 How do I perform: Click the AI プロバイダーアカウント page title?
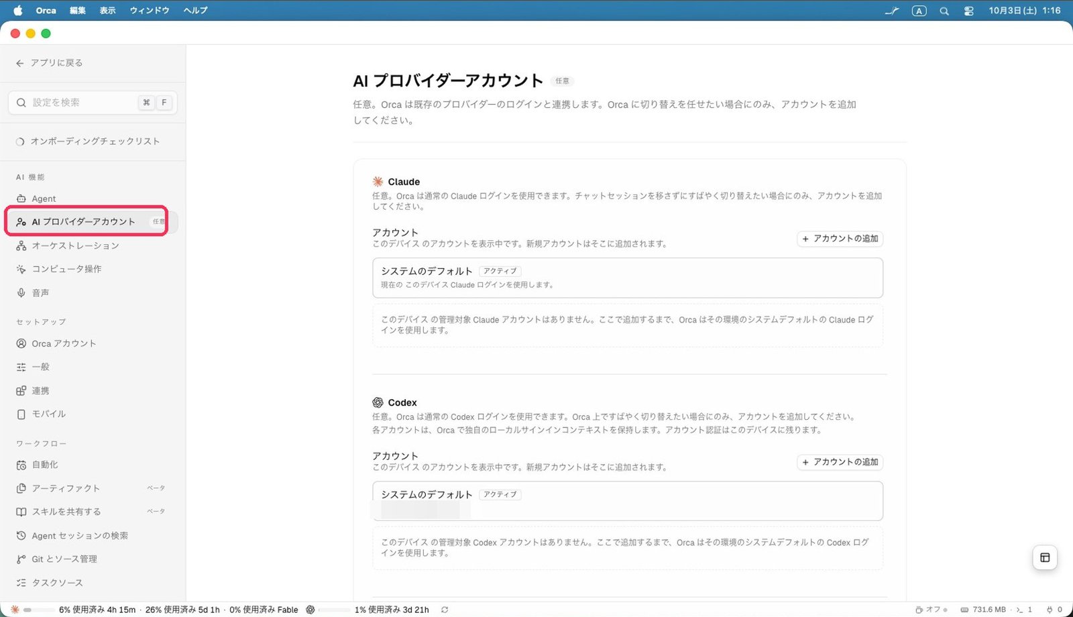tap(448, 81)
